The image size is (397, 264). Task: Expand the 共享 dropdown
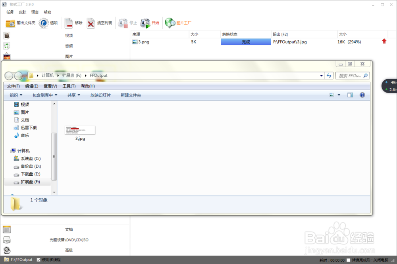(x=74, y=95)
